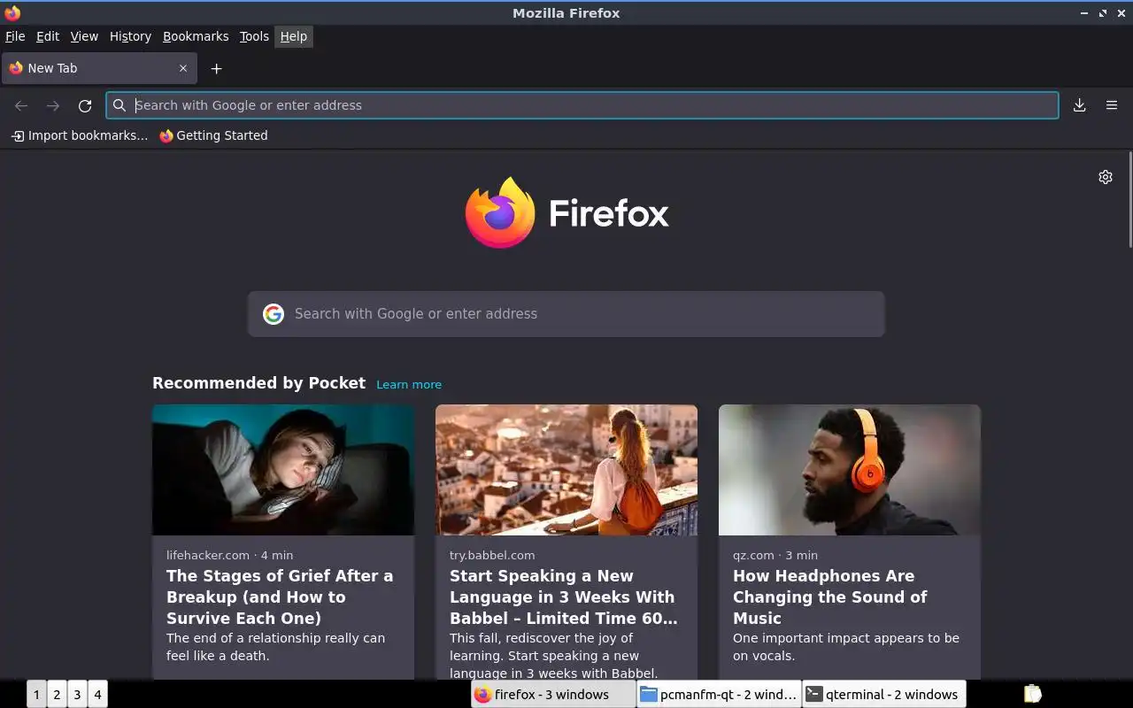
Task: Open the Edit menu
Action: tap(48, 36)
